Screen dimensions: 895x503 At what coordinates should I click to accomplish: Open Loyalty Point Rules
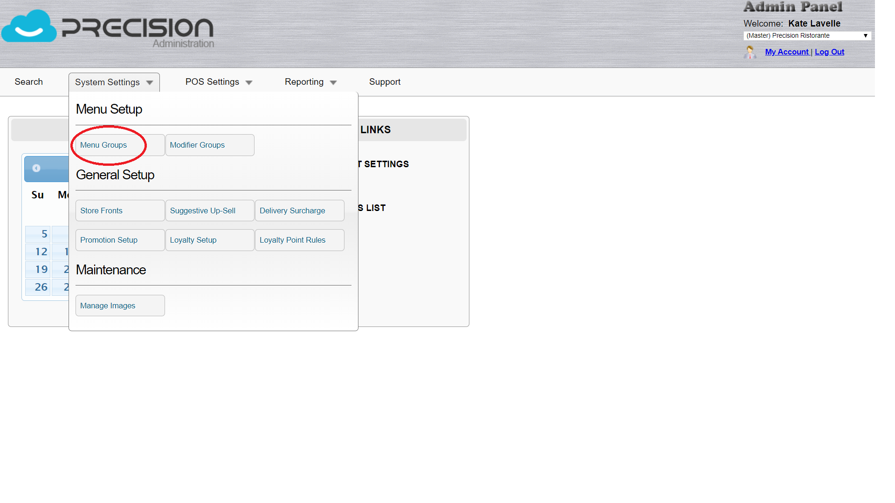tap(292, 240)
